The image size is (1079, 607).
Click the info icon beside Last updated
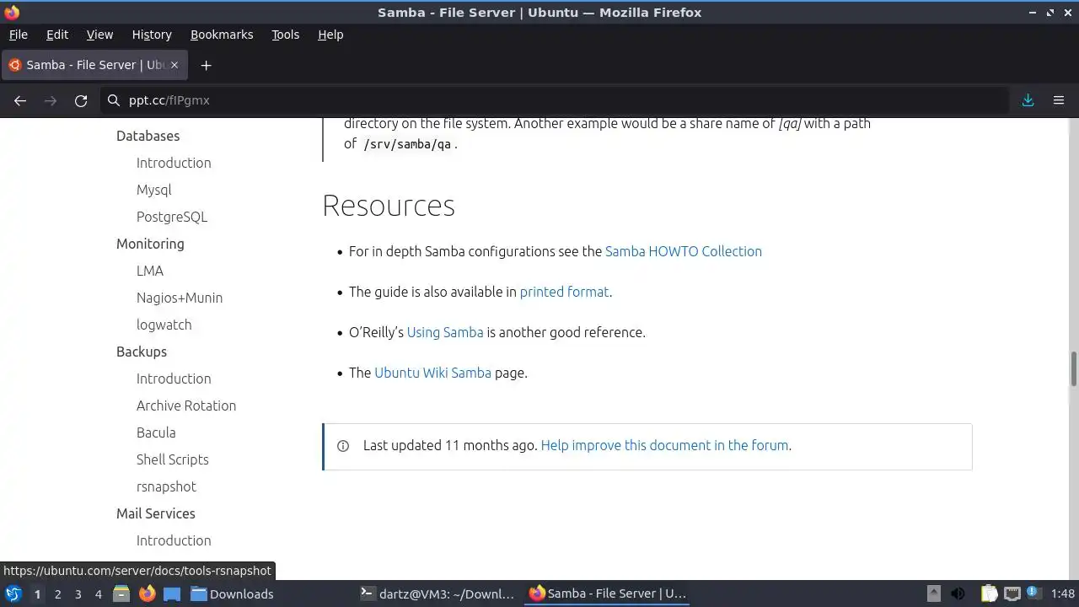click(343, 446)
